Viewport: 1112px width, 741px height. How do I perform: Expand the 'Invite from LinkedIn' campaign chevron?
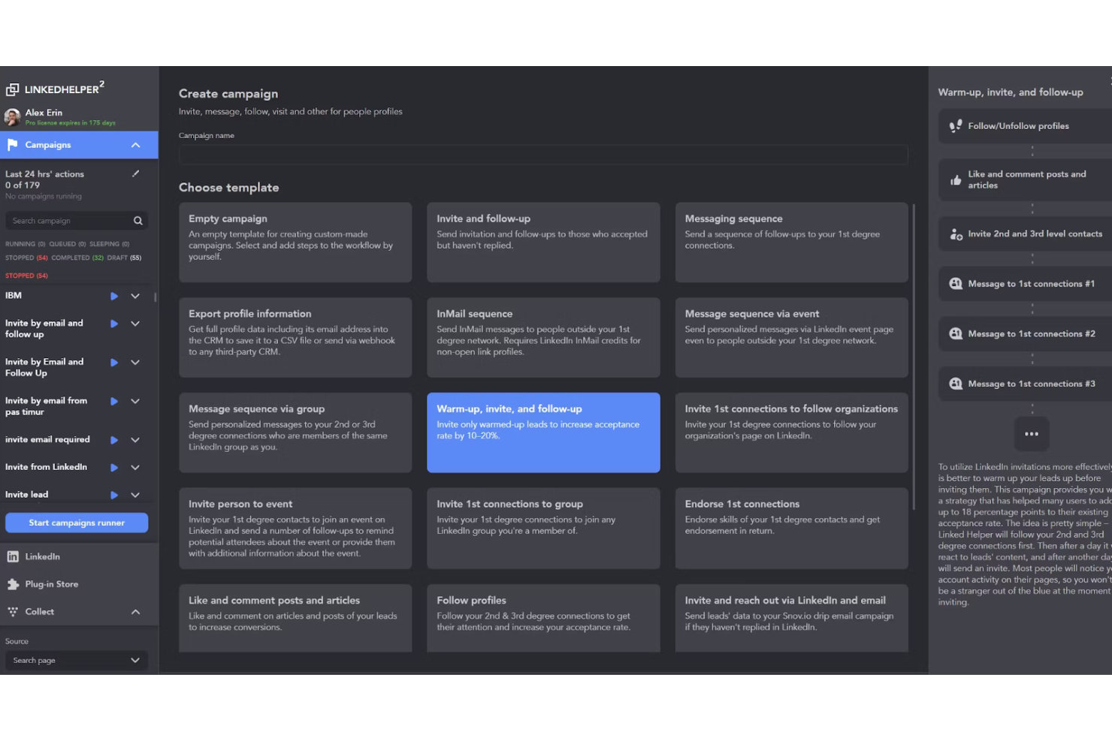tap(135, 467)
